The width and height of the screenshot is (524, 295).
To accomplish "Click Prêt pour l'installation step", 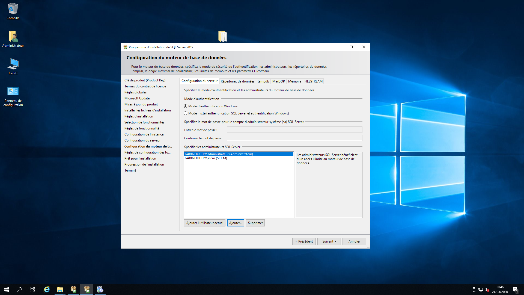I will point(140,158).
